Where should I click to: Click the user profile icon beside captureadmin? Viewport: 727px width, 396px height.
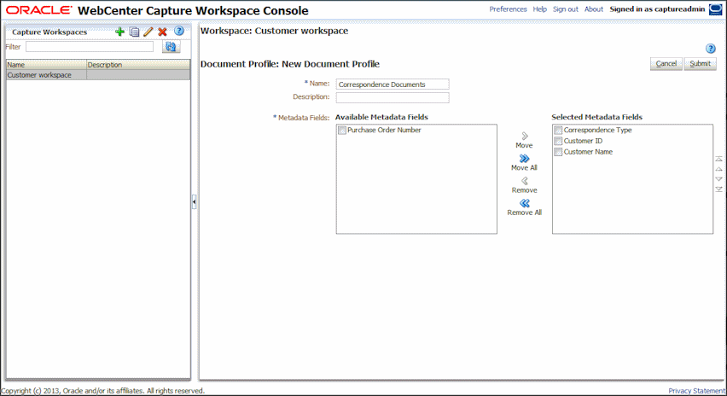pos(715,9)
